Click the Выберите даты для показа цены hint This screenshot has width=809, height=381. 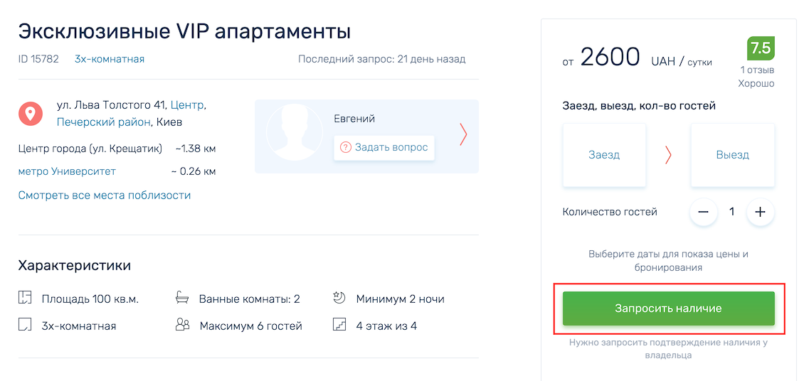[668, 261]
